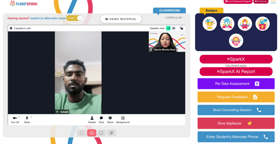Click the PlanetSpark logo

pyautogui.click(x=24, y=4)
